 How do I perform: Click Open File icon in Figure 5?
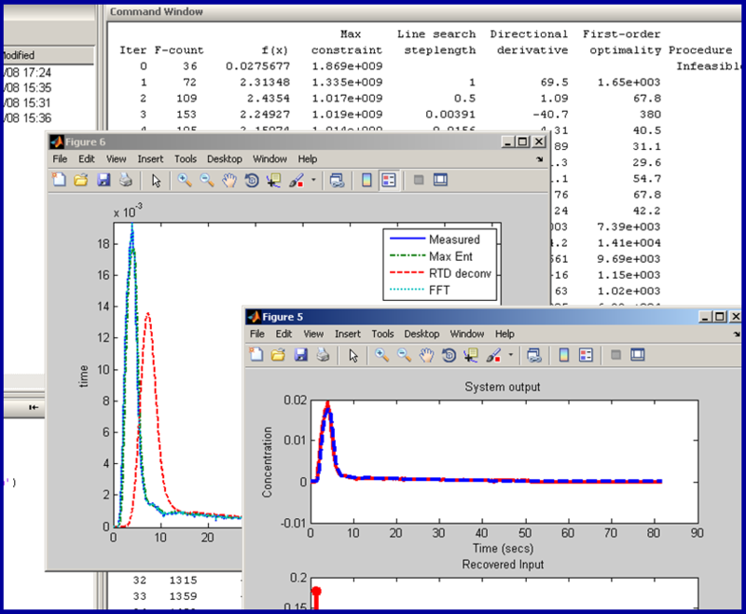click(278, 355)
